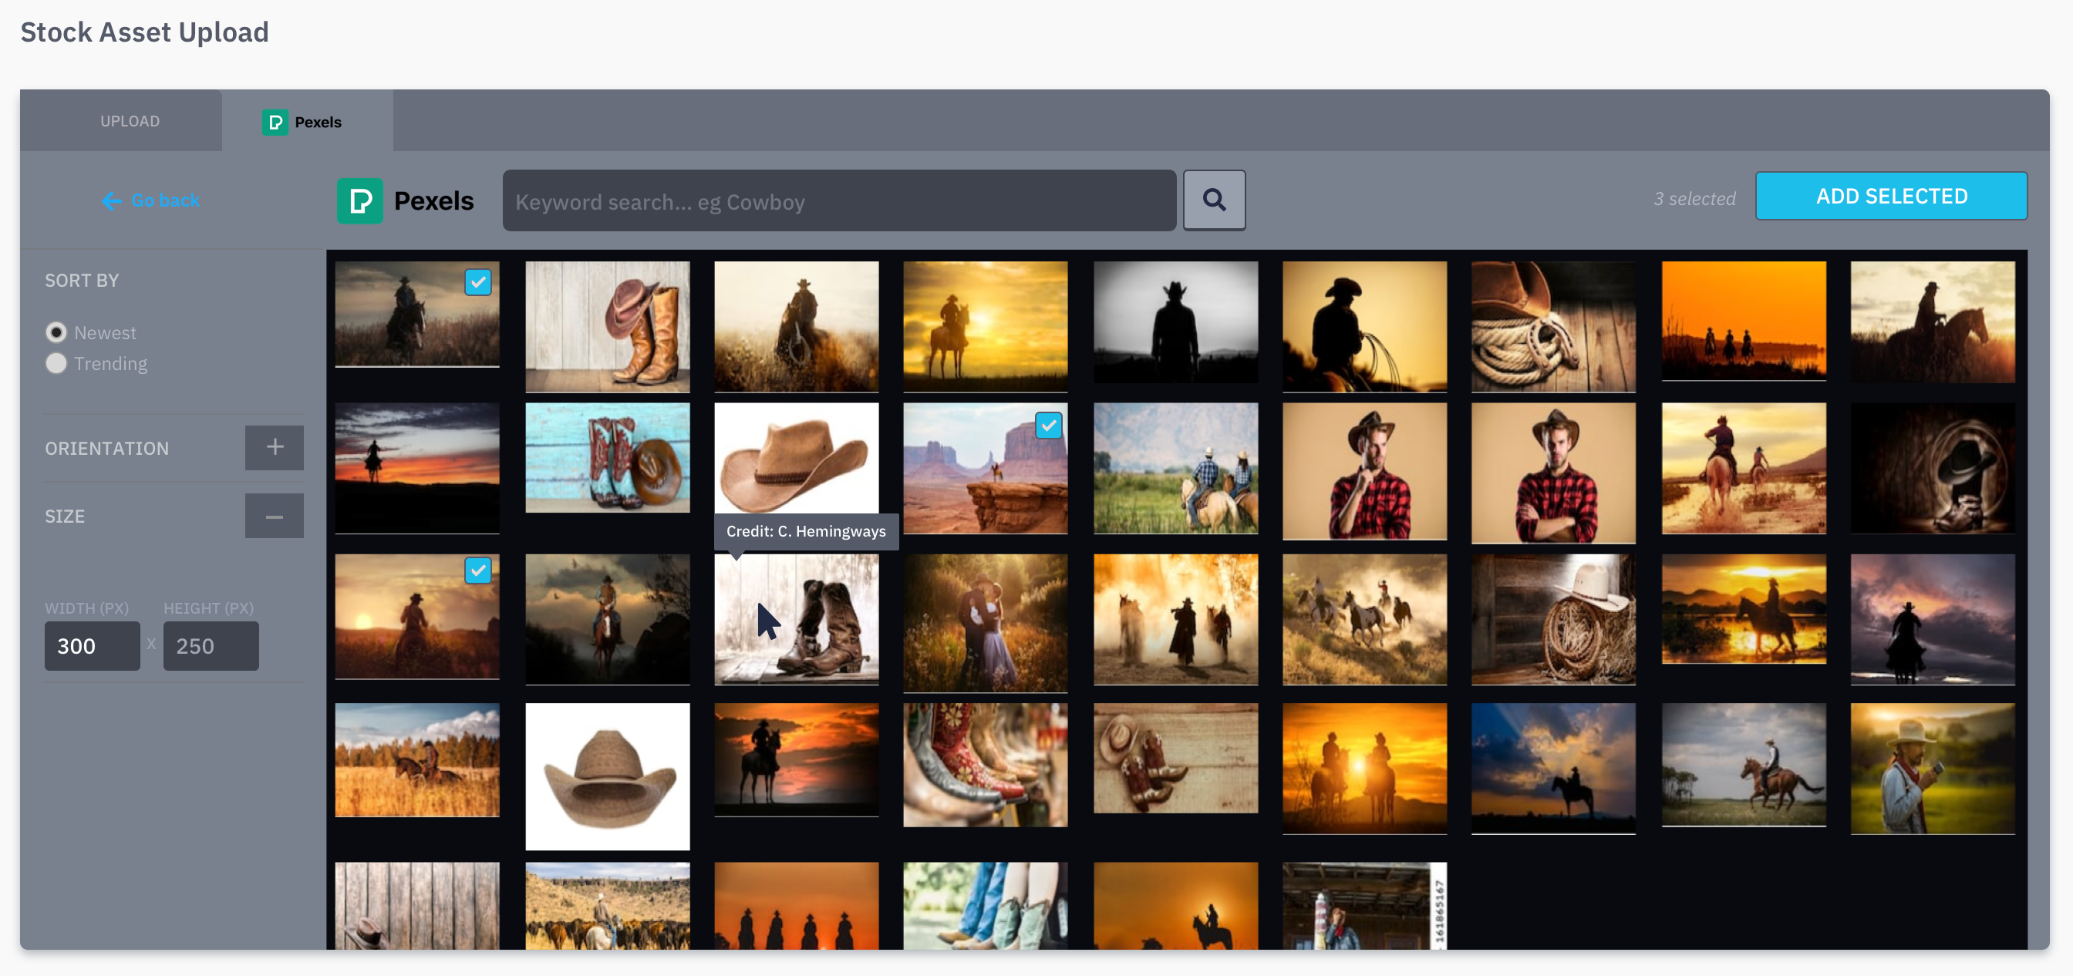
Task: Click the Pexels icon in tab
Action: [x=275, y=123]
